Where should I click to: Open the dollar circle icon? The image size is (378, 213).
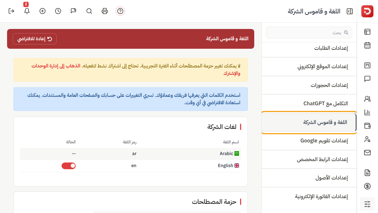(x=367, y=186)
